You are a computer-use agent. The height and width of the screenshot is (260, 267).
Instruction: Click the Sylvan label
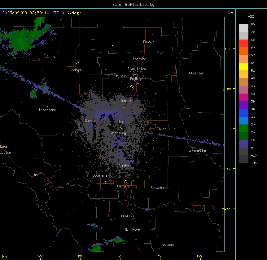(x=121, y=76)
